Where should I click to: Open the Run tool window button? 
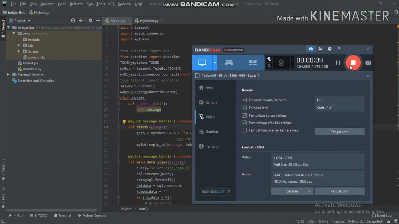tap(16, 215)
